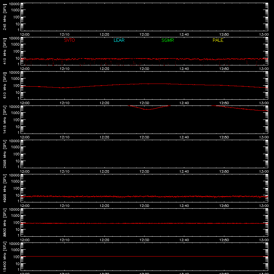Click 12:10 under the 245 MHz panel
The width and height of the screenshot is (274, 274).
64,35
